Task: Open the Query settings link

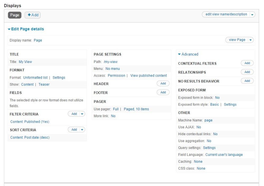Action: coord(209,148)
